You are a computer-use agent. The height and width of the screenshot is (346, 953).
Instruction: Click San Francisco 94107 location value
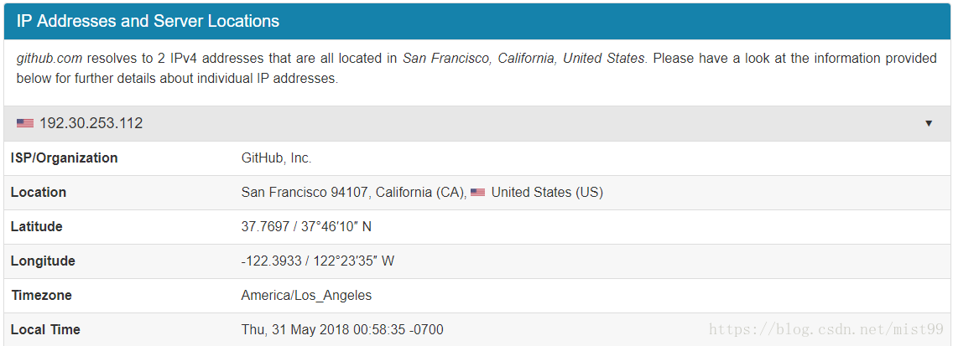(x=305, y=193)
